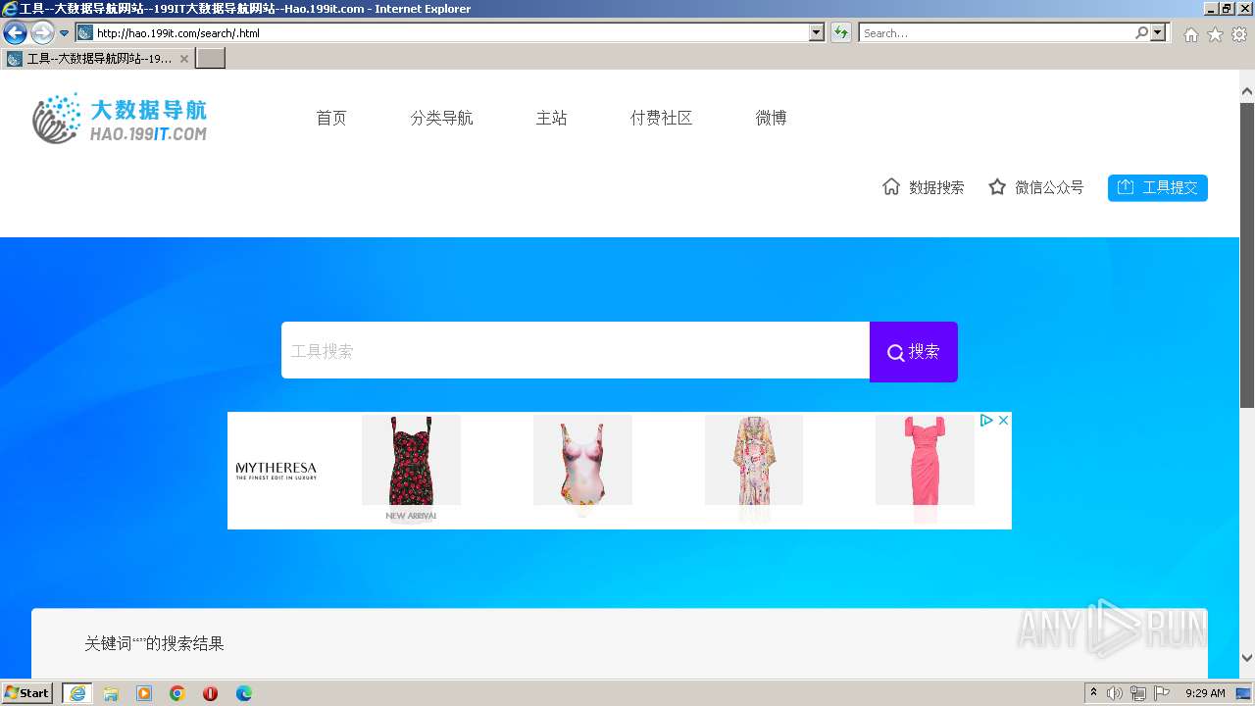Image resolution: width=1255 pixels, height=706 pixels.
Task: Click the 微信公众号 link
Action: point(1049,187)
